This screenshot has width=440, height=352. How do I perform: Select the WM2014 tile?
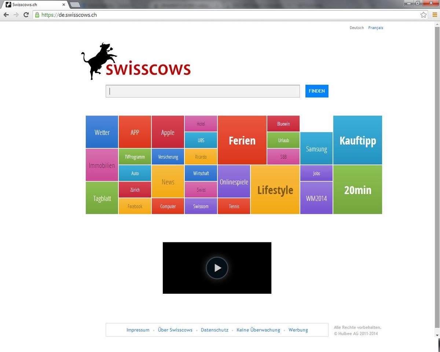point(316,198)
